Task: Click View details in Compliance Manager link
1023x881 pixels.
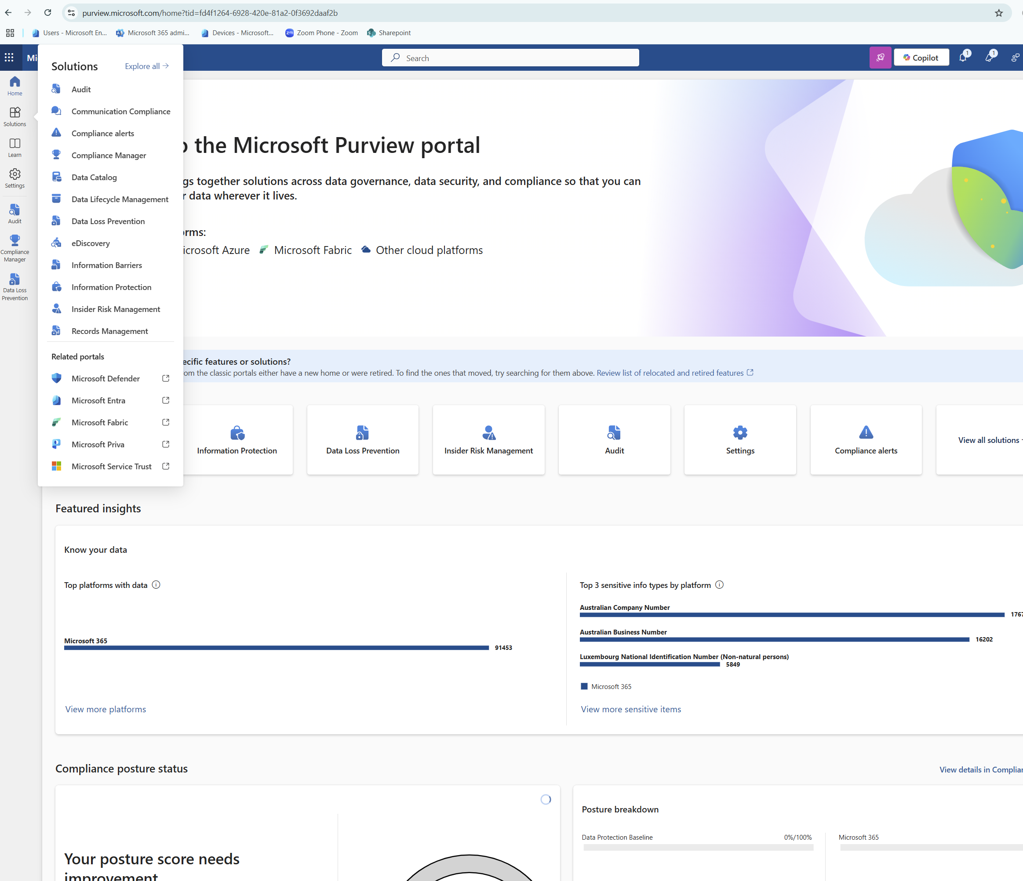Action: tap(981, 769)
